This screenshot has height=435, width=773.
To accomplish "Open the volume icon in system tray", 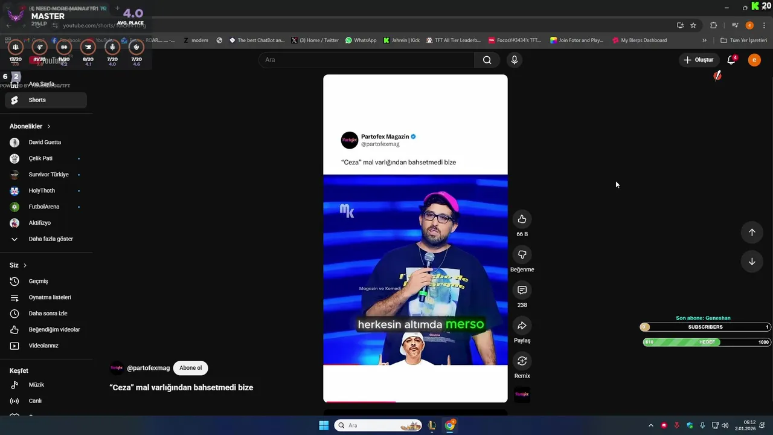I will pos(725,425).
